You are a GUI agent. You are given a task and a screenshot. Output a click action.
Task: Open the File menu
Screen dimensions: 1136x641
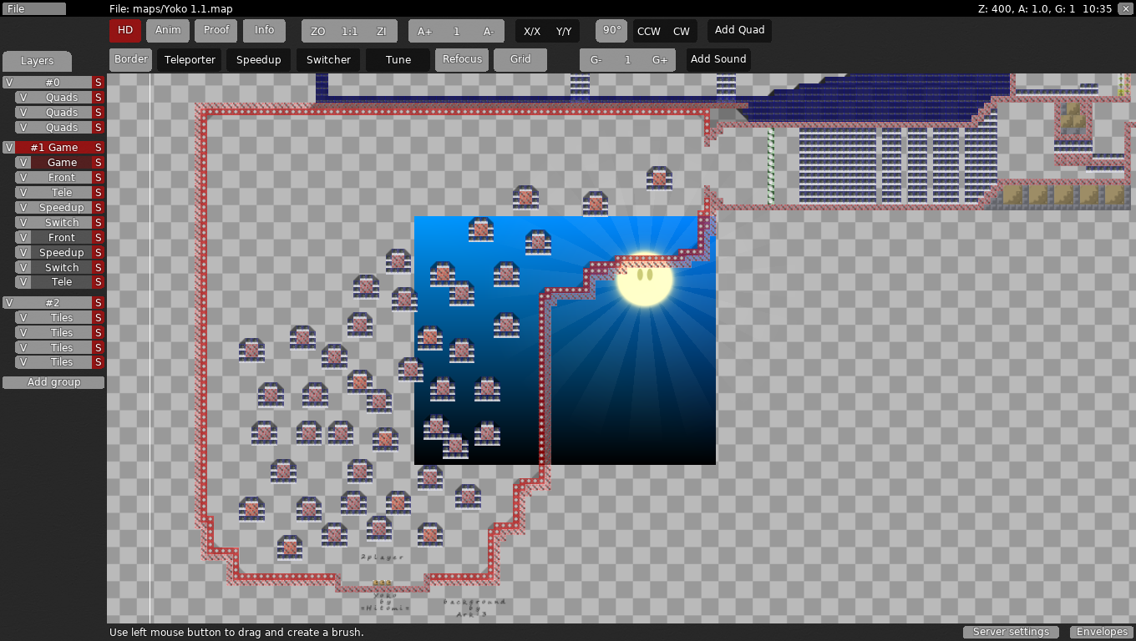[33, 8]
